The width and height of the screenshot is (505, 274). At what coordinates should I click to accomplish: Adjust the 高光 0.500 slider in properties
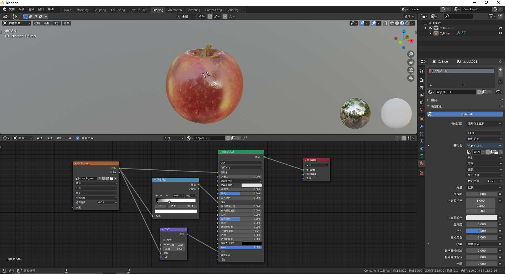tap(482, 231)
